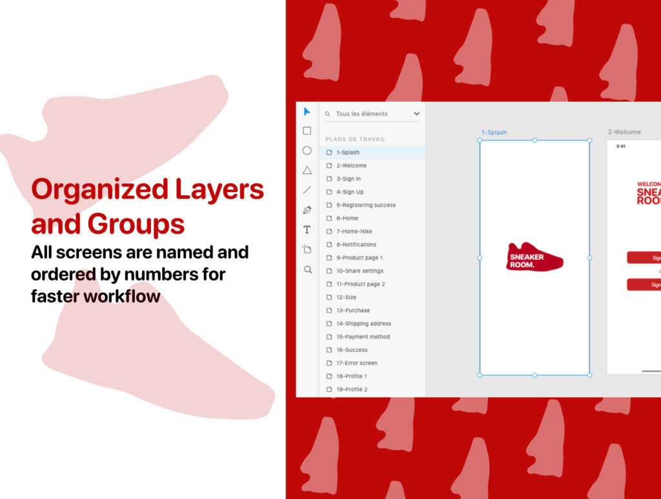Select the Artboard tool
This screenshot has height=499, width=661.
tap(307, 249)
